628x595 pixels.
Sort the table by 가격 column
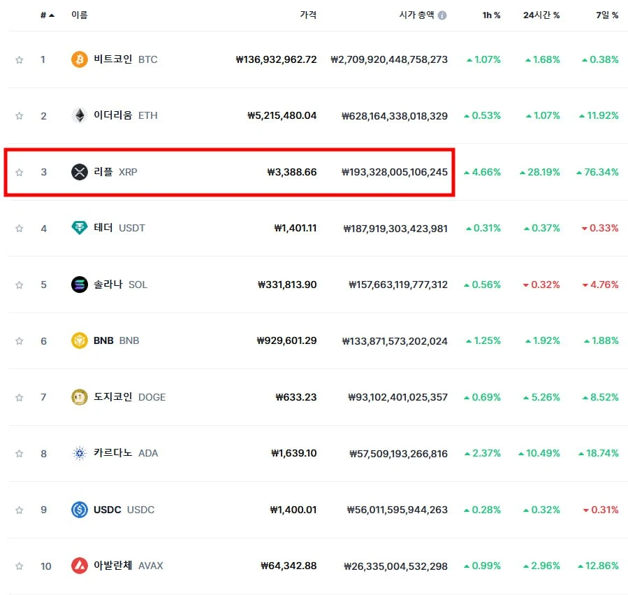click(x=308, y=15)
